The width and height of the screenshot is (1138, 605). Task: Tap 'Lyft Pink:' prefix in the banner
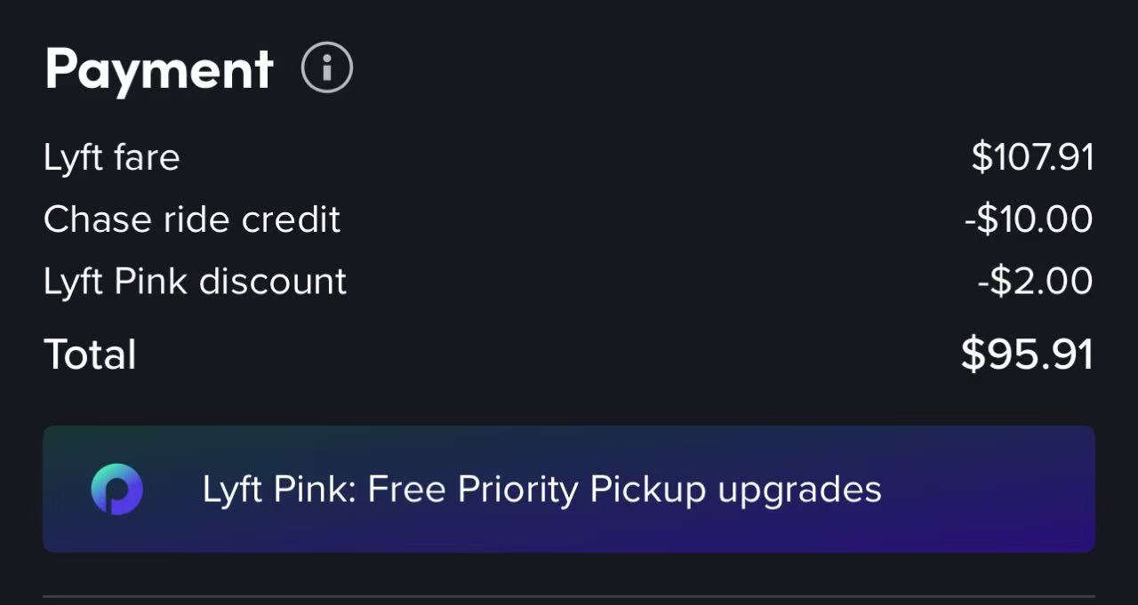click(279, 490)
